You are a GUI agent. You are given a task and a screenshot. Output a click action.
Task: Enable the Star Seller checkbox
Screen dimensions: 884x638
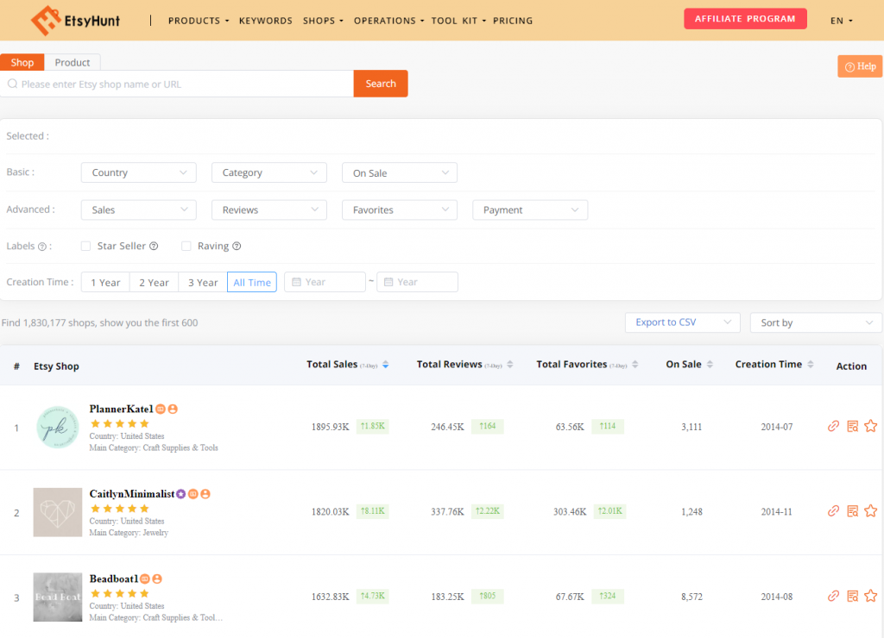coord(85,246)
